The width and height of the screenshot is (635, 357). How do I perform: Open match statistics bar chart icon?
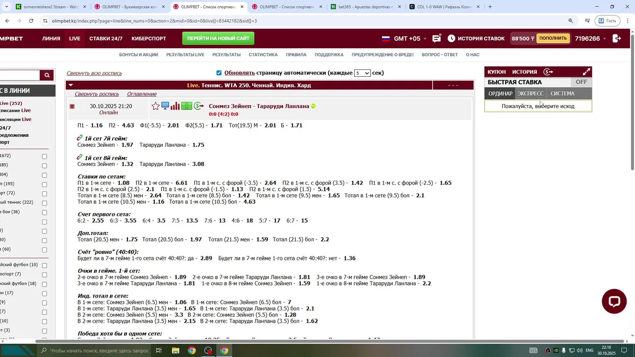[x=175, y=106]
